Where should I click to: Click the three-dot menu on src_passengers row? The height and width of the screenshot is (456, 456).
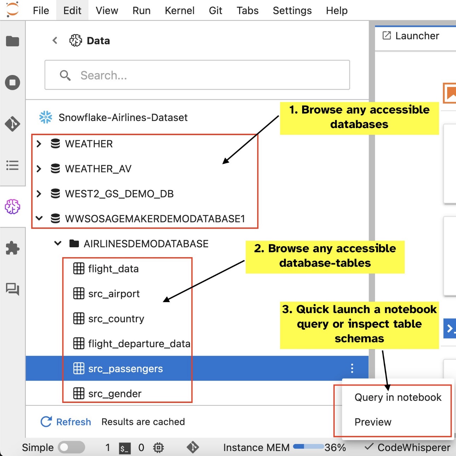(352, 368)
